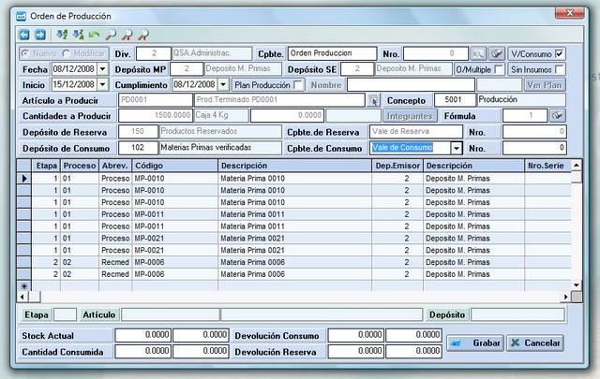Enable the Sin Insumos checkbox

point(559,69)
